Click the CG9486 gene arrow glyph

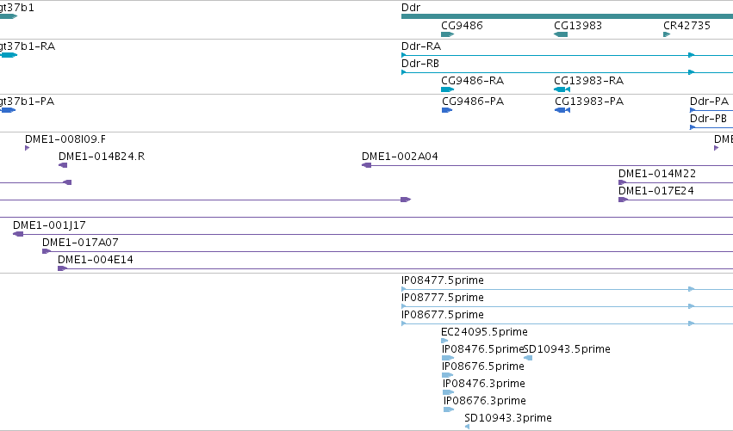(x=447, y=34)
